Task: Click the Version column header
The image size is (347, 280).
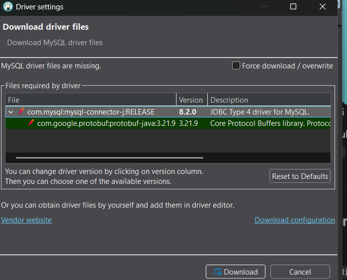Action: point(192,100)
